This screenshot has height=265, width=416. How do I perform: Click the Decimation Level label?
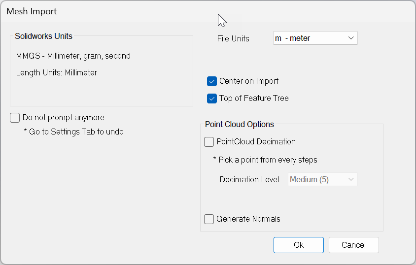tap(249, 179)
